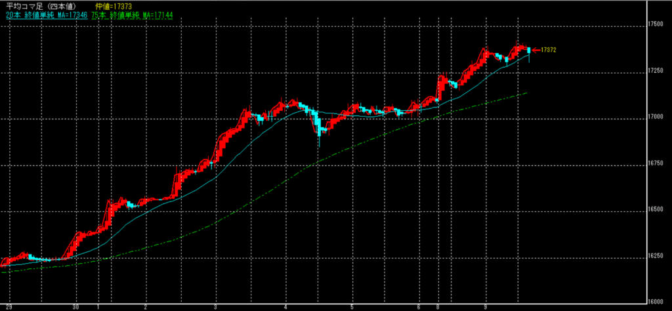
Task: Click the 平均コマ足 (四本値) chart title
Action: 39,5
